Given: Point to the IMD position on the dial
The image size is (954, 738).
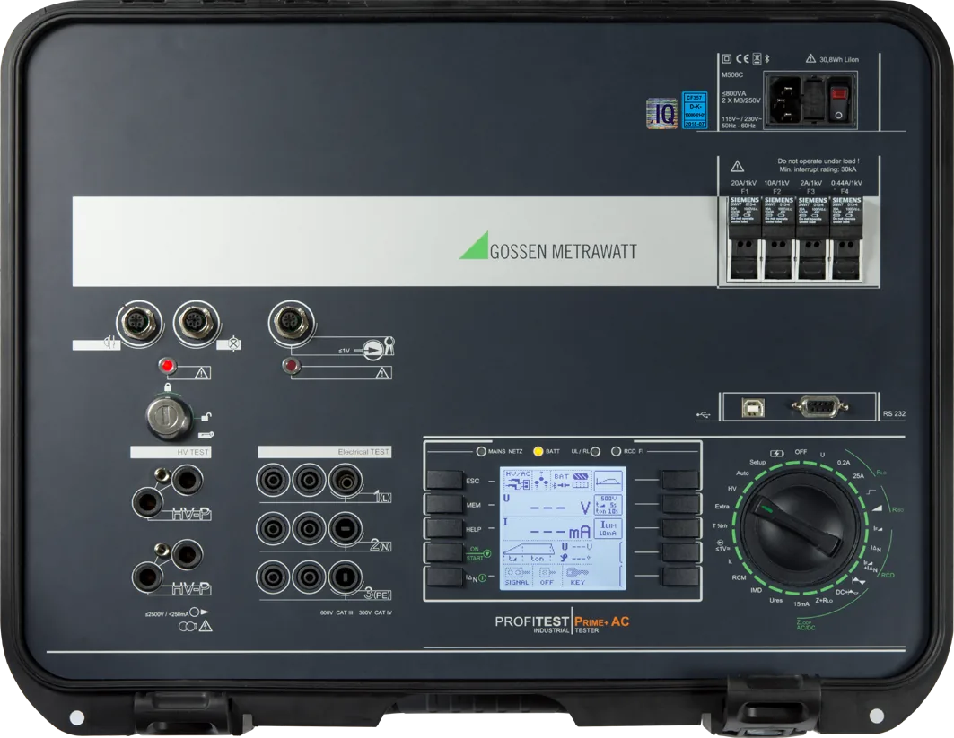Looking at the screenshot, I should point(756,590).
